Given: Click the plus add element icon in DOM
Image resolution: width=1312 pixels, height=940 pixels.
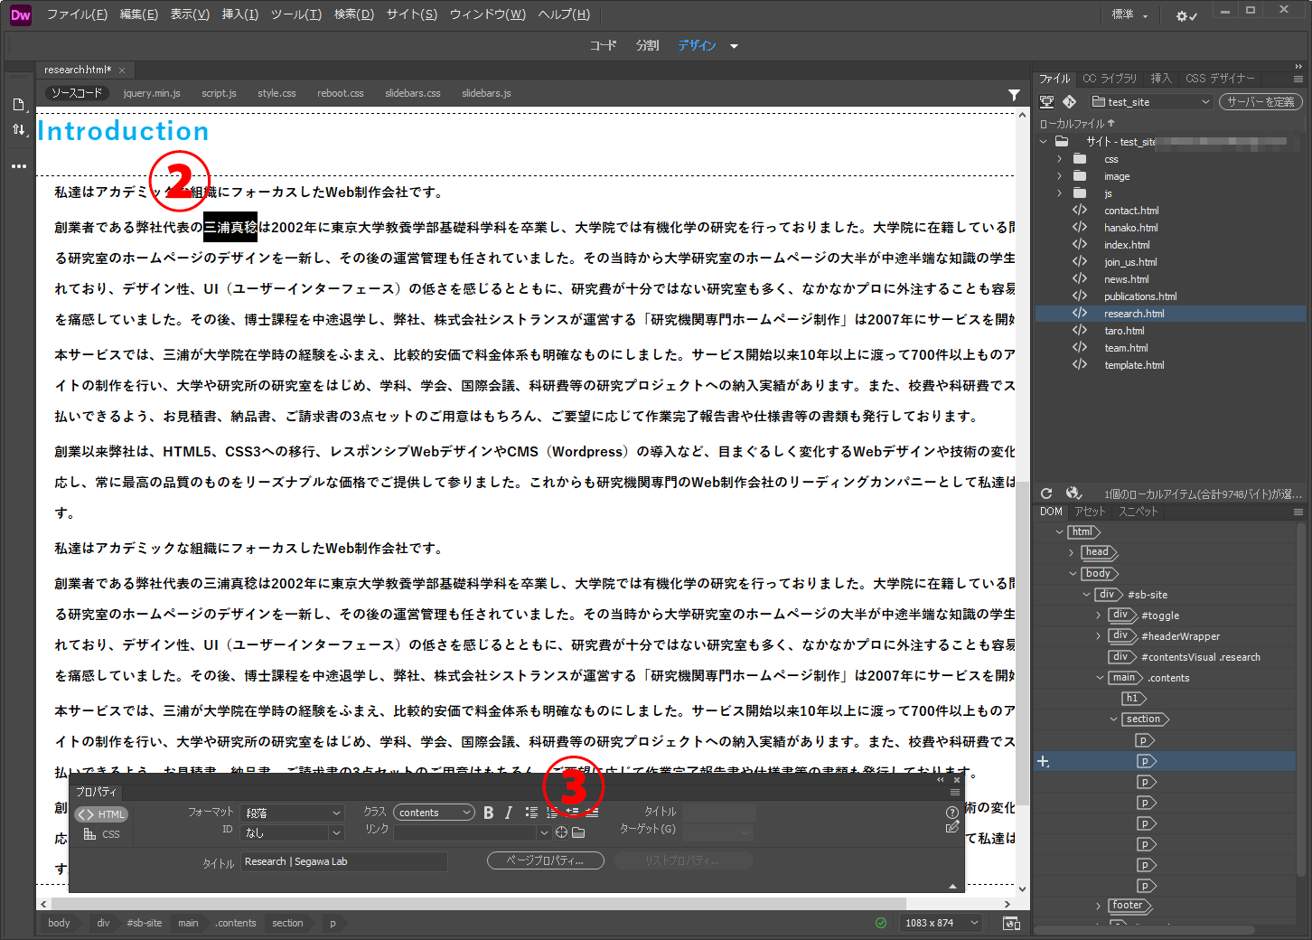Looking at the screenshot, I should 1043,762.
